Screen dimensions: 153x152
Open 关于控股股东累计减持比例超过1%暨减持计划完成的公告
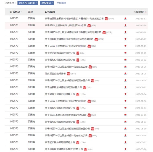click(x=74, y=18)
